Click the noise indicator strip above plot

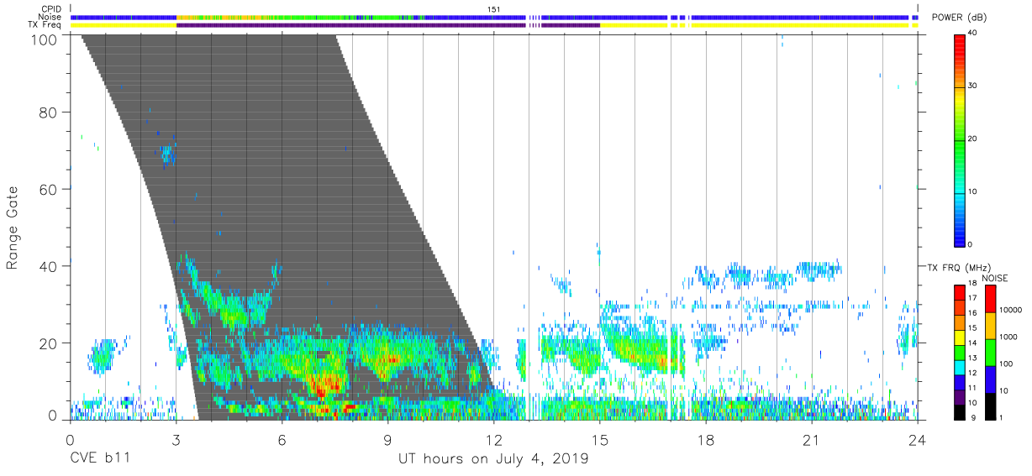(x=494, y=17)
